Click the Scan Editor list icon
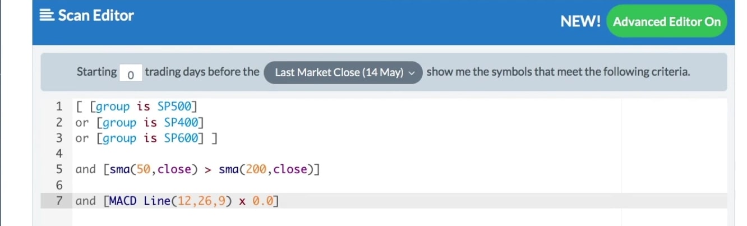Viewport: 747px width, 226px height. (x=47, y=16)
